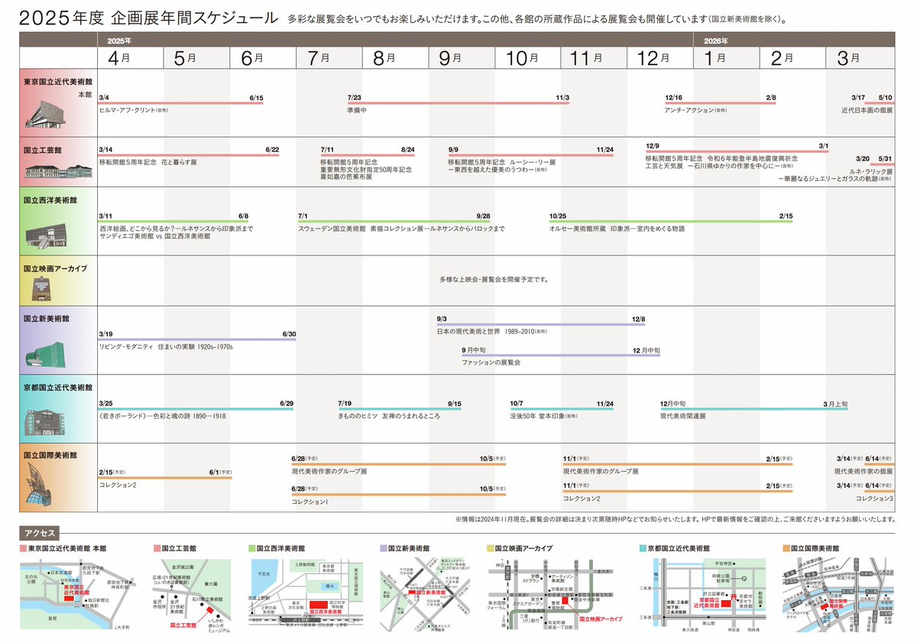Click the スウェーデン国立美術館 素描コレクション展 title
The image size is (917, 643).
point(401,229)
